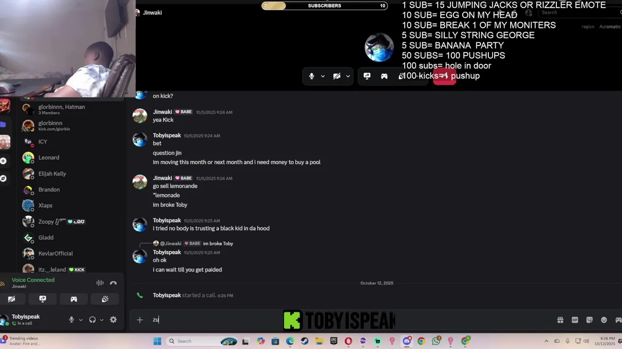Click screen share button in voice panel
This screenshot has height=349, width=622.
pos(43,299)
